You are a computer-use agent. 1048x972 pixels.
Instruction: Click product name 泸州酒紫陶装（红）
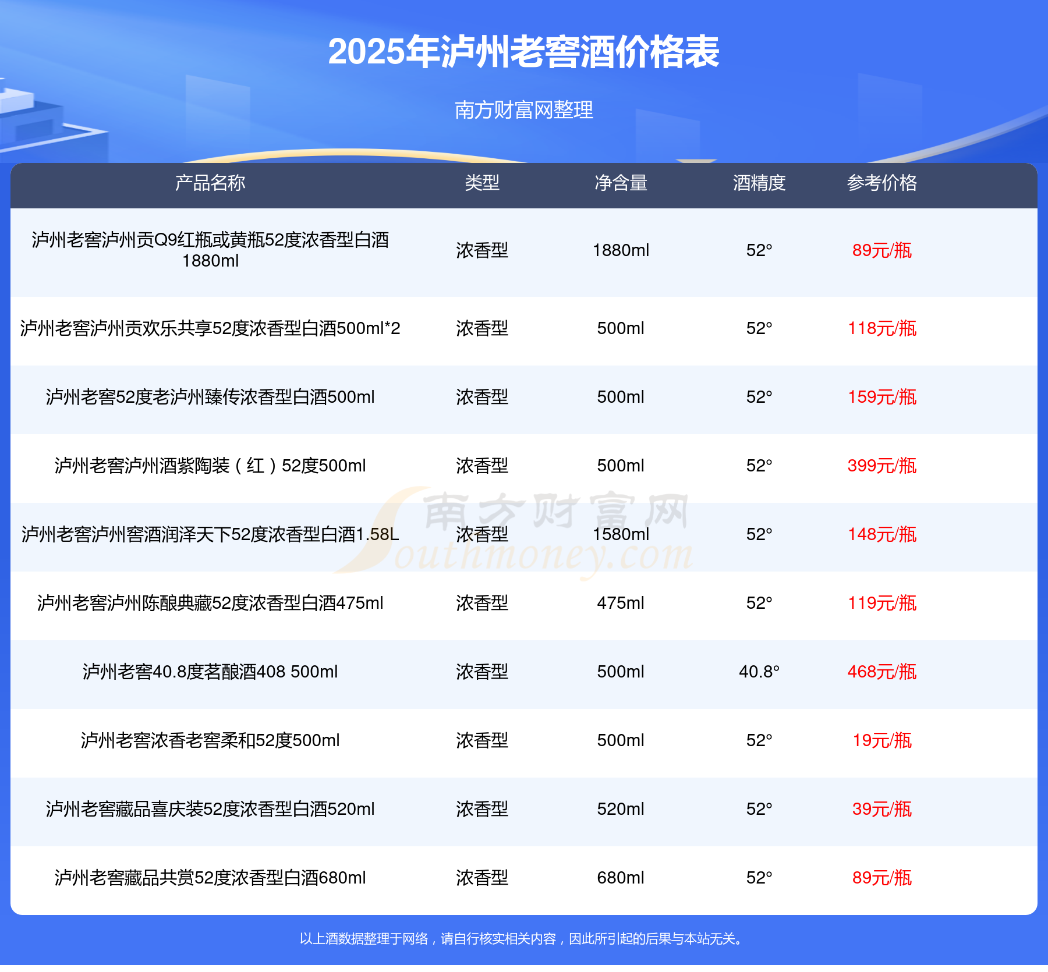point(210,466)
